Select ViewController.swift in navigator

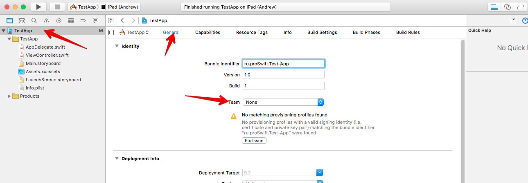tap(47, 55)
